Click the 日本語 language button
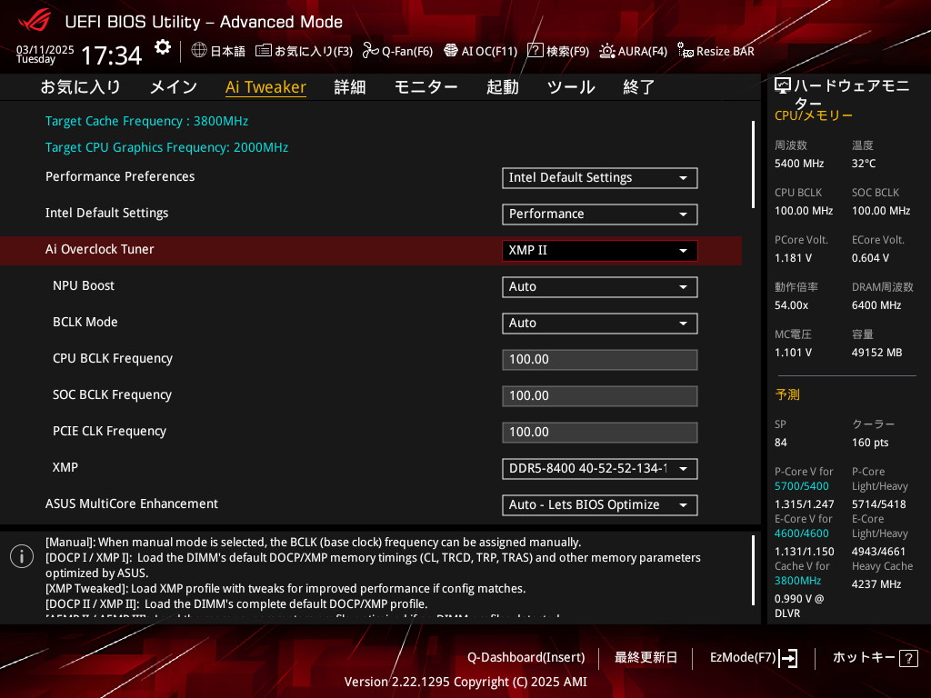 227,52
